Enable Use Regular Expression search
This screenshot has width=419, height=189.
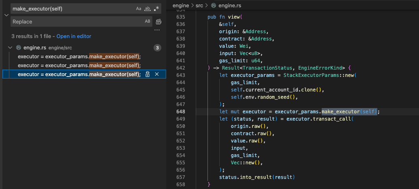tap(156, 8)
